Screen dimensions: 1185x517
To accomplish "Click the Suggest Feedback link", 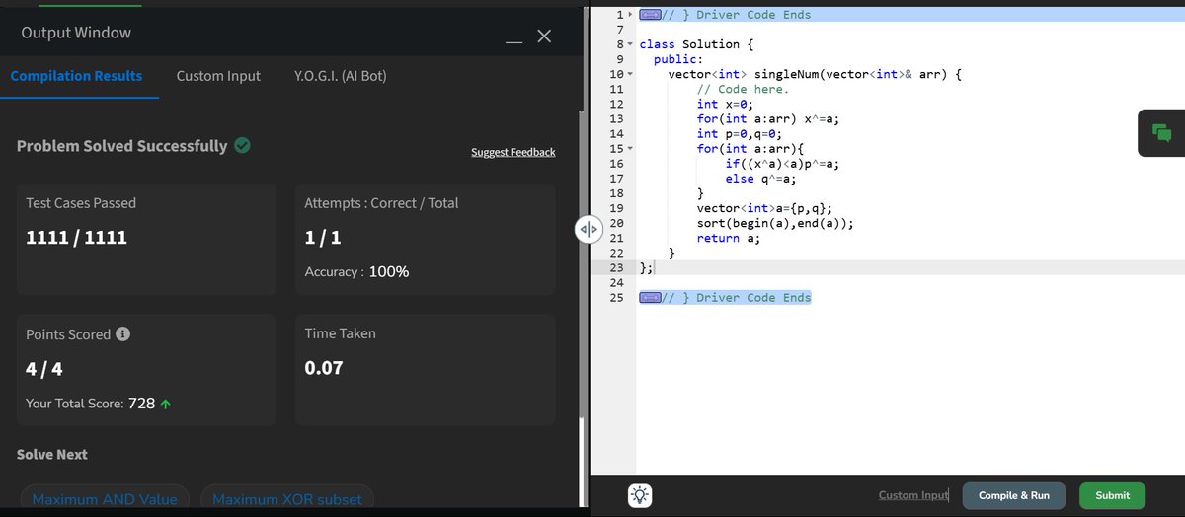I will (513, 152).
